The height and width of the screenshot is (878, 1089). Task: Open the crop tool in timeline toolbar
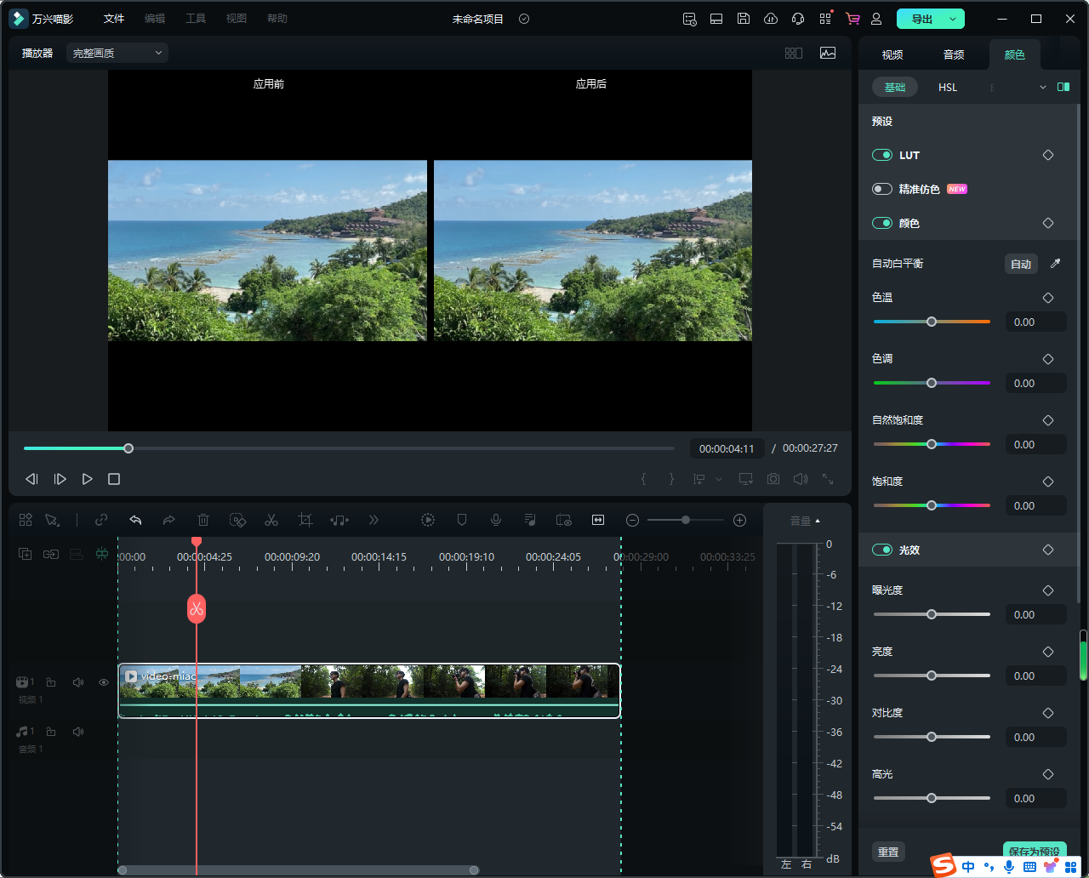[x=305, y=520]
